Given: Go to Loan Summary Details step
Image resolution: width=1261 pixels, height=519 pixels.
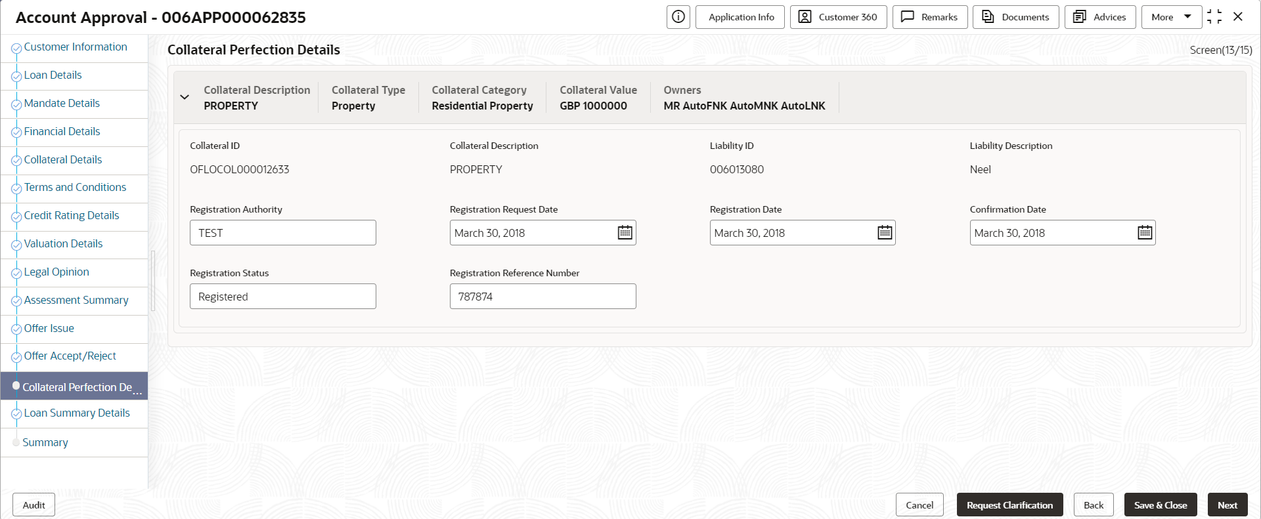Looking at the screenshot, I should (x=77, y=413).
